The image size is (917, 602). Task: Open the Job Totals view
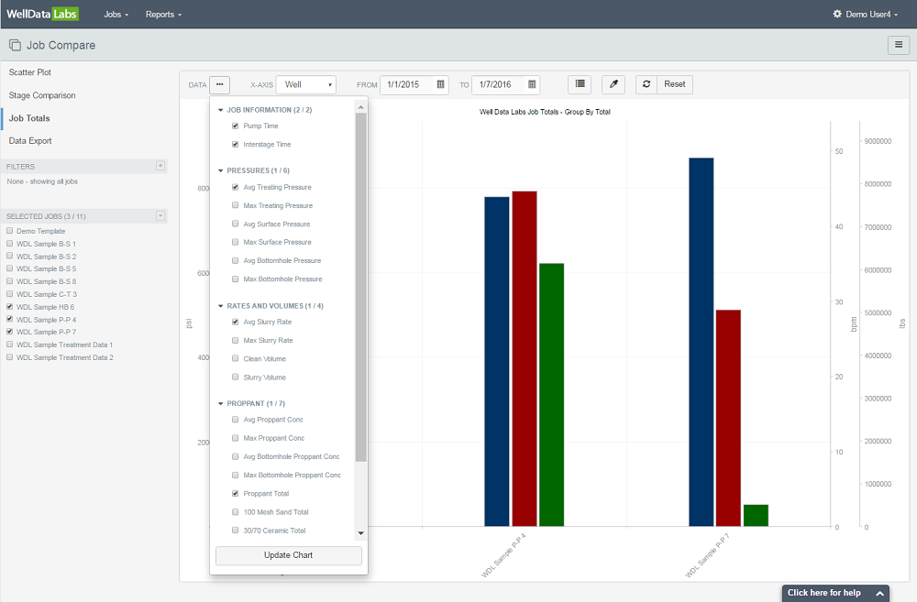point(29,118)
